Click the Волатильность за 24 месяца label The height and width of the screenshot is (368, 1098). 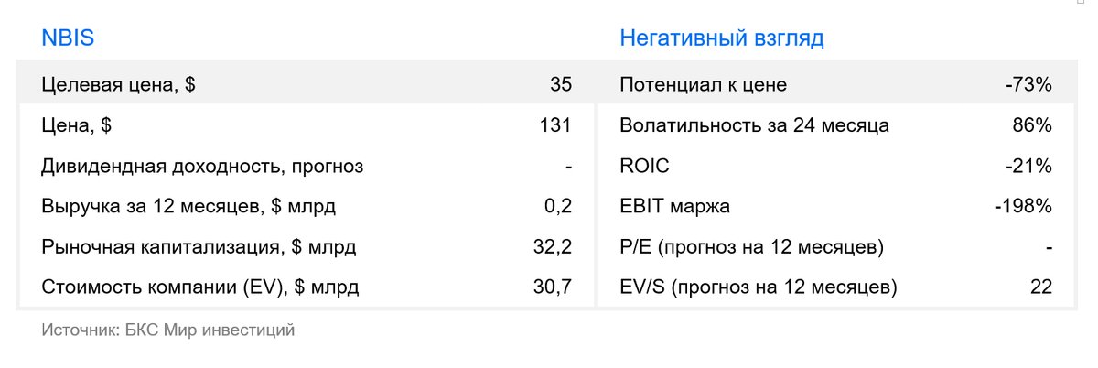(754, 125)
